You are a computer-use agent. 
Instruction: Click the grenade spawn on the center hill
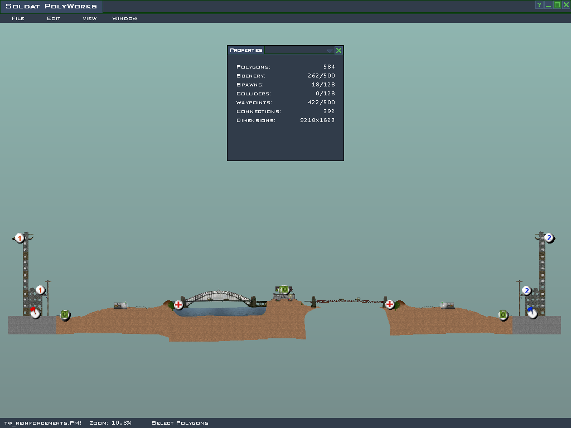(284, 290)
